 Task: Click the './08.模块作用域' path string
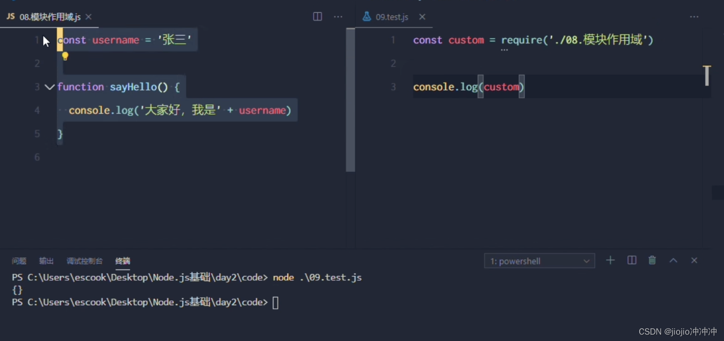pyautogui.click(x=597, y=40)
